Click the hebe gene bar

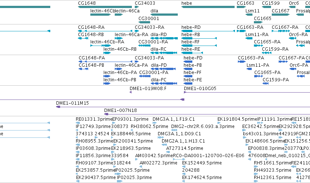click(208, 7)
